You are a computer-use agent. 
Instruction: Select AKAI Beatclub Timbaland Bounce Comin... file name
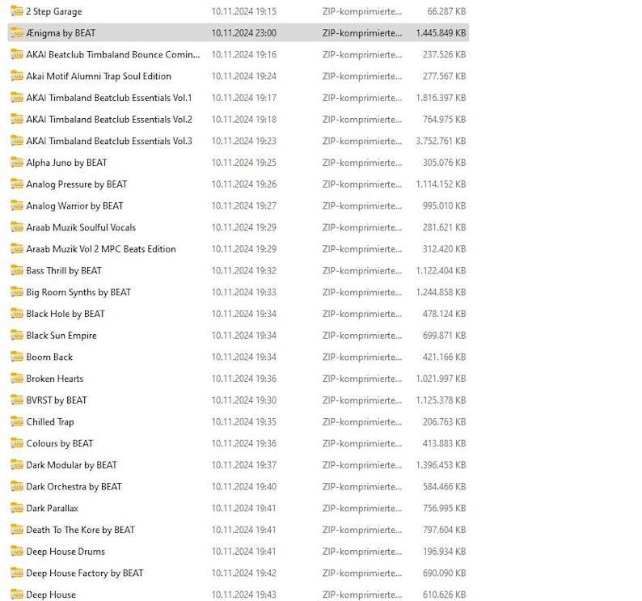tap(113, 54)
